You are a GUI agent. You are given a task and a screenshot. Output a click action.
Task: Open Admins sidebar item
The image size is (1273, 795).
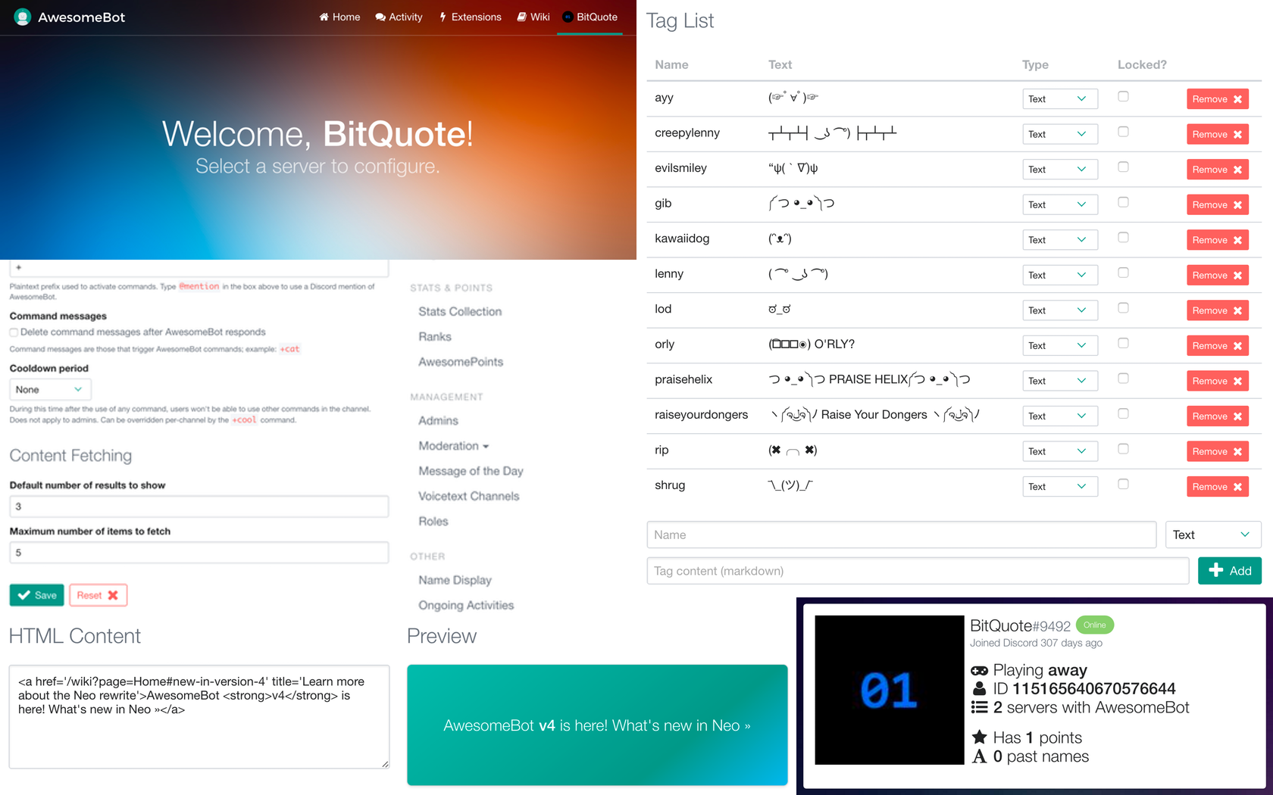438,421
